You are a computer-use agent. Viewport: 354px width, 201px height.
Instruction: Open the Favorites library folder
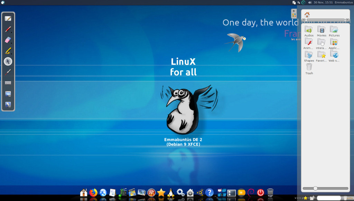coord(322,56)
